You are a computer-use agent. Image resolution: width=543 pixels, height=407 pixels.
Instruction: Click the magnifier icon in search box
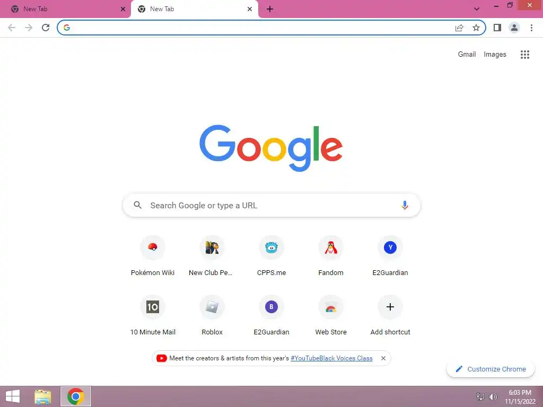click(x=137, y=205)
